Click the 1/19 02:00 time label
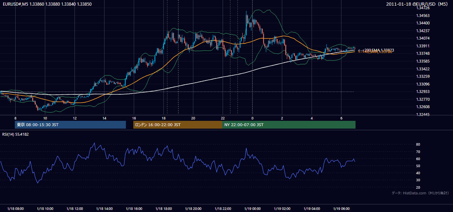 point(282,208)
